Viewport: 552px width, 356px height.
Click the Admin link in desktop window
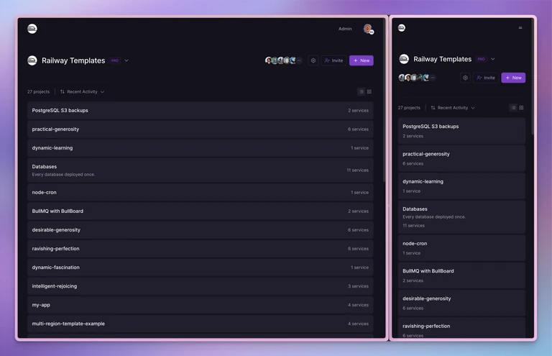pos(345,29)
